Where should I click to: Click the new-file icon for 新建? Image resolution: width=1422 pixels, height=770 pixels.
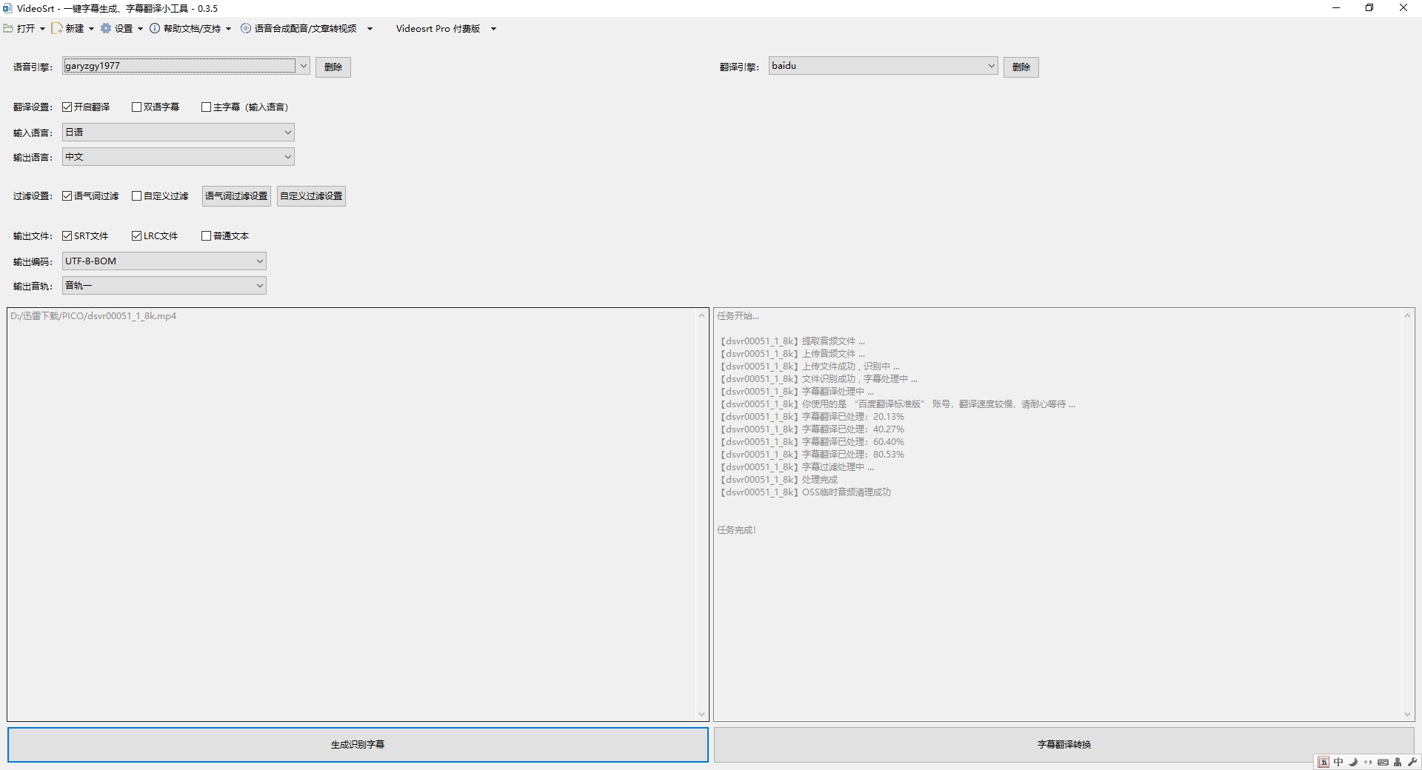(x=57, y=28)
